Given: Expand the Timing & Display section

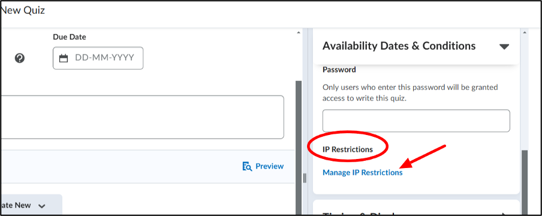Looking at the screenshot, I should 505,214.
